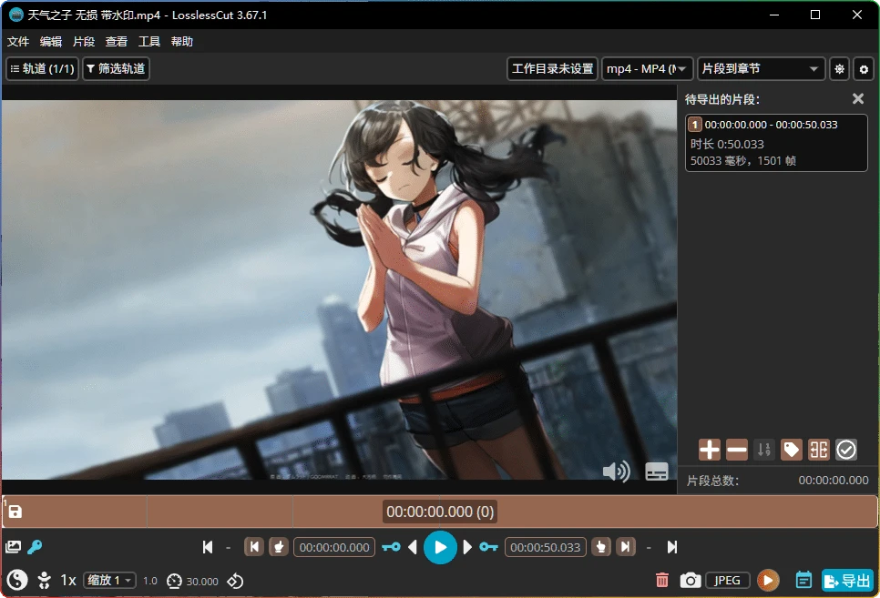Viewport: 880px width, 598px height.
Task: Open the 片段到章节 dropdown
Action: [x=761, y=68]
